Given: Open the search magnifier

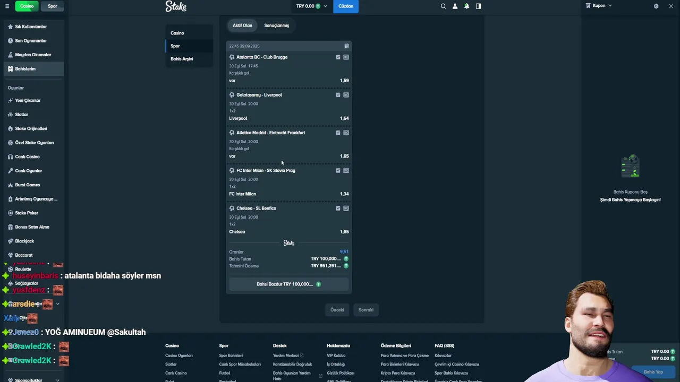Looking at the screenshot, I should click(443, 6).
